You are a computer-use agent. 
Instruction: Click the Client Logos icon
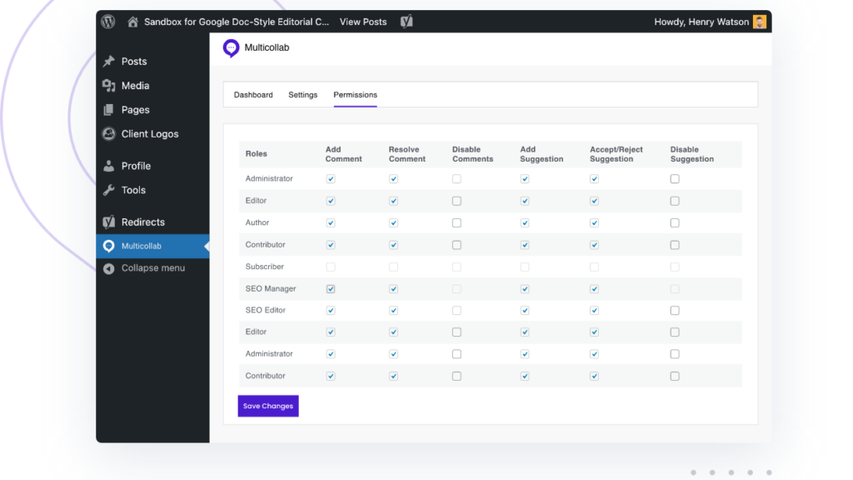(x=109, y=134)
